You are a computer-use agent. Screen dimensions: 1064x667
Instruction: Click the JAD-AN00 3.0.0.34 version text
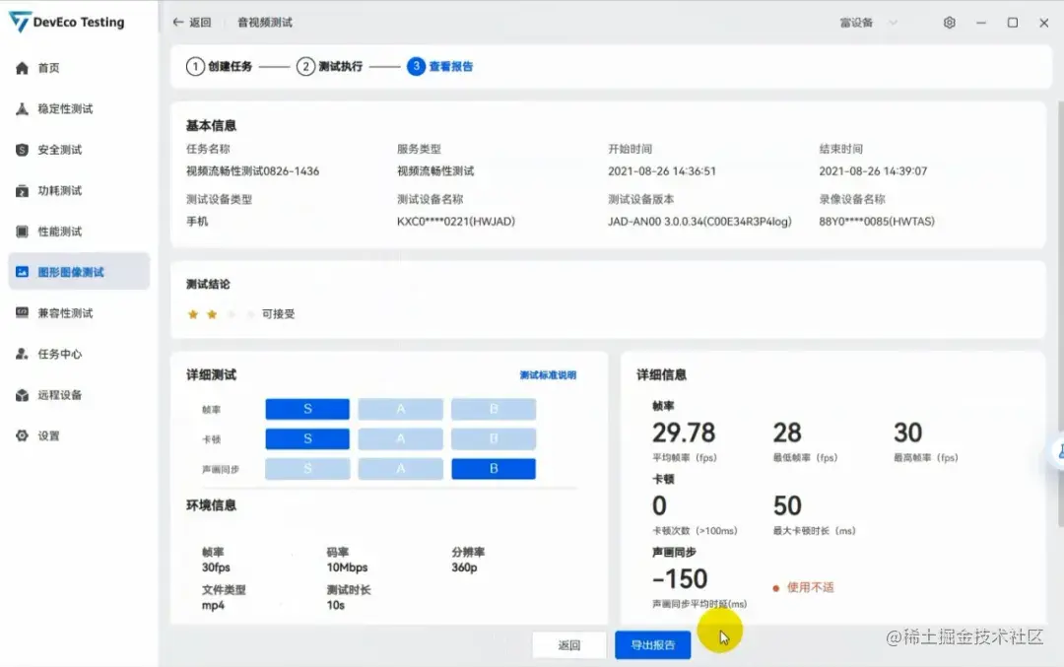[699, 222]
